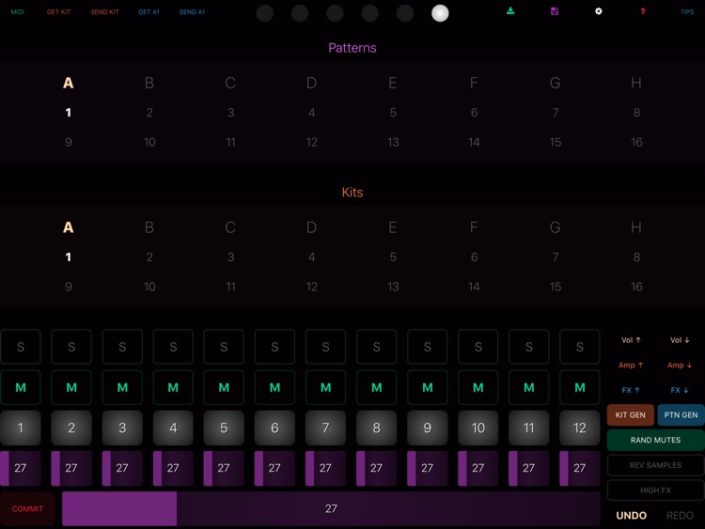Mute track 5 with M button
Viewport: 705px width, 529px height.
224,387
